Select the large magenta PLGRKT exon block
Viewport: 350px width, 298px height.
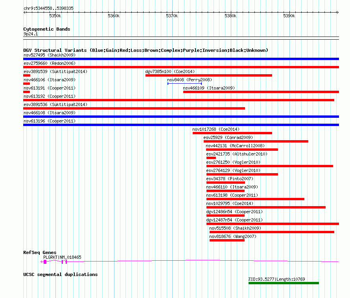point(45,262)
